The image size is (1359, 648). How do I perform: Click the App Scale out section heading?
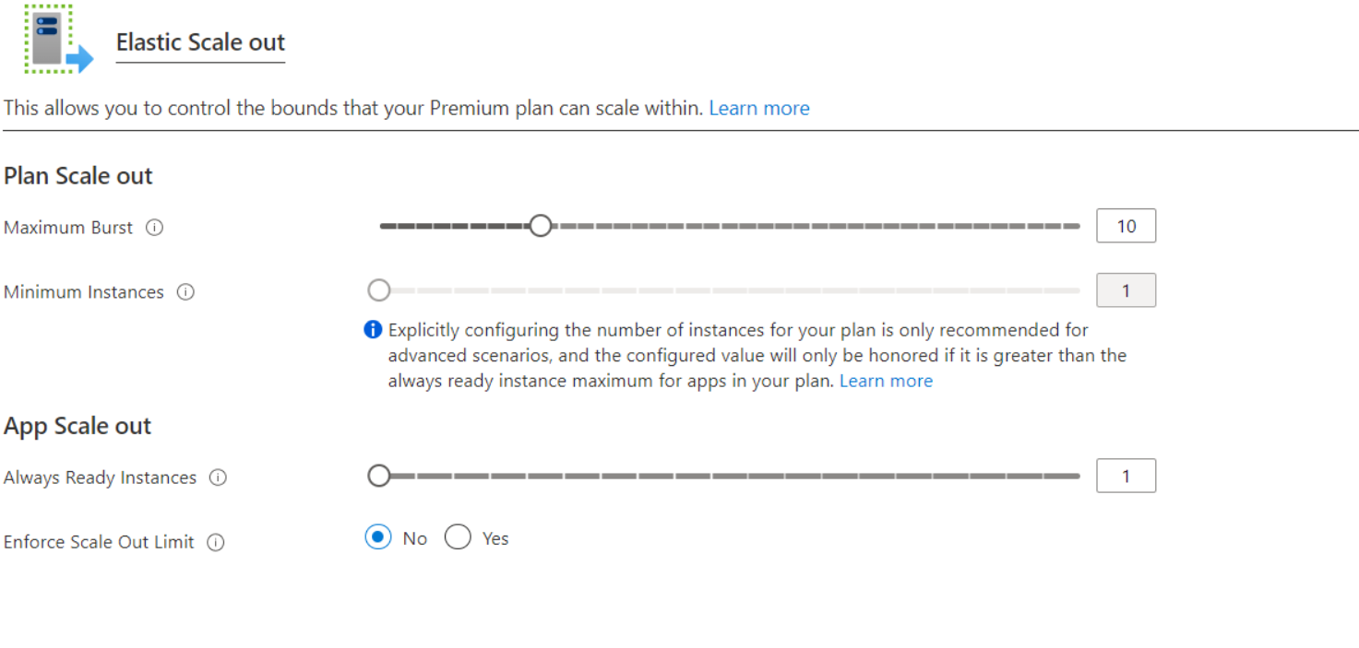pos(77,426)
